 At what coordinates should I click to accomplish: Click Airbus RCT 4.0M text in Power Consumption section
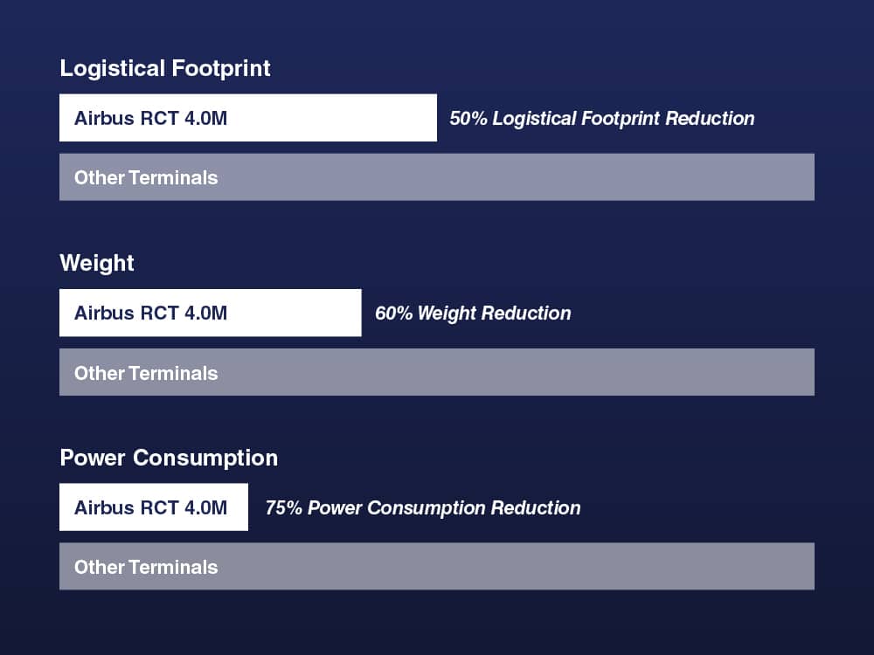(150, 508)
